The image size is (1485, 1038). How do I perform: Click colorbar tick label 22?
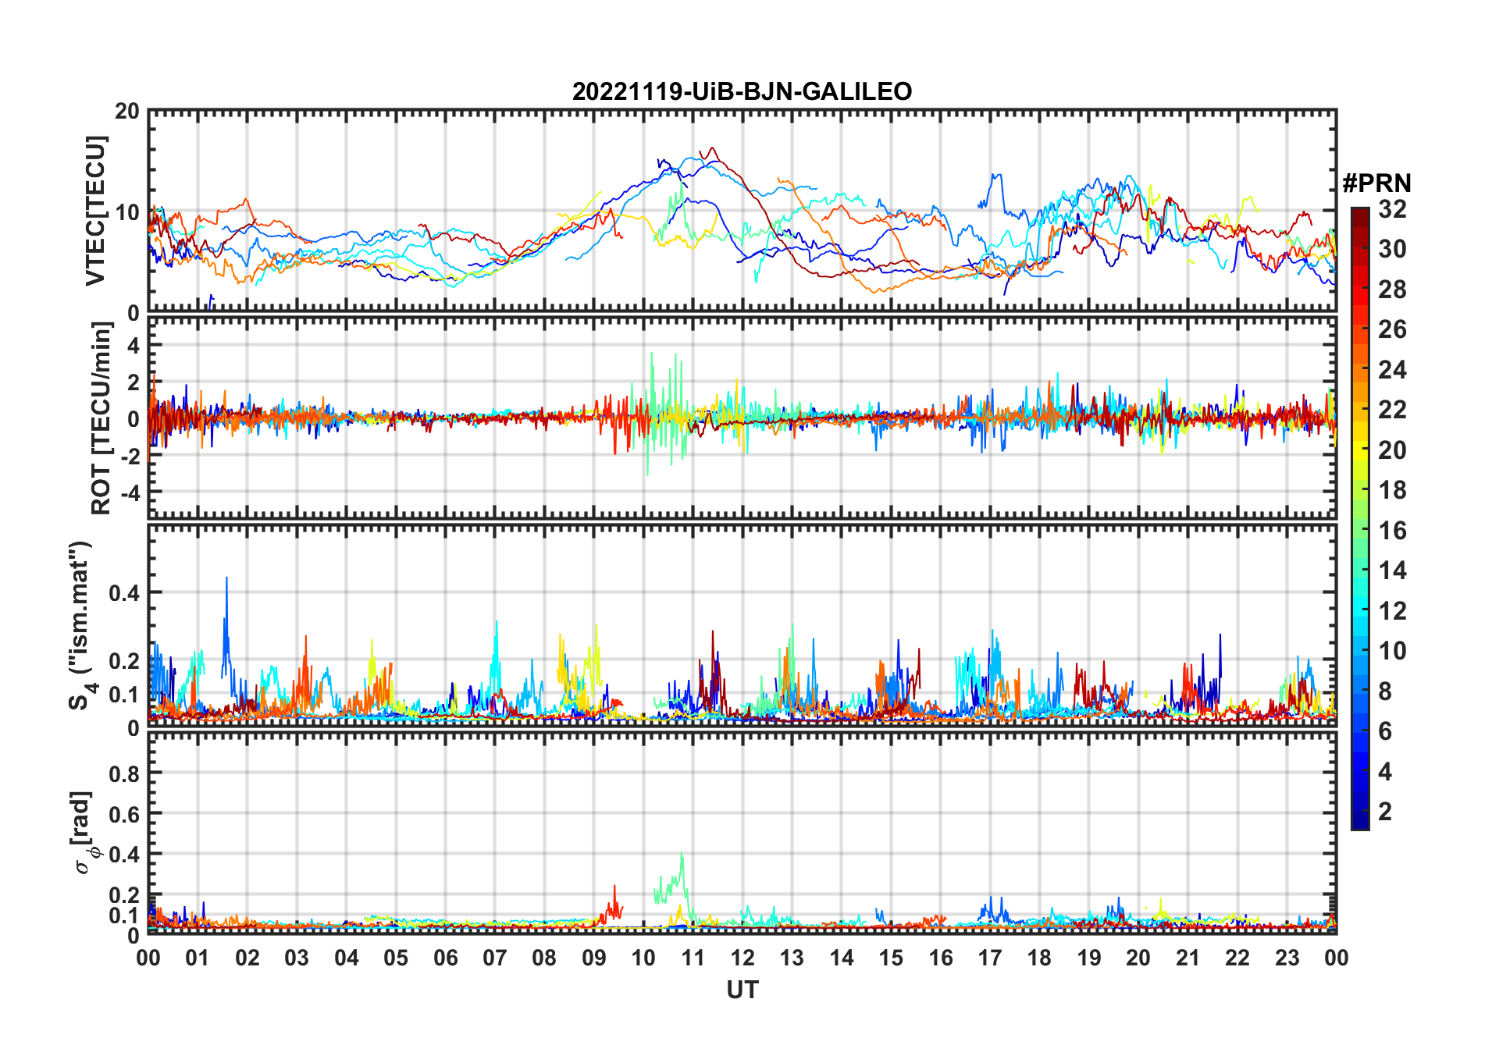click(1392, 410)
